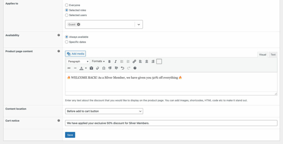This screenshot has width=283, height=144.
Task: Insert a bulleted list
Action: (x=122, y=61)
